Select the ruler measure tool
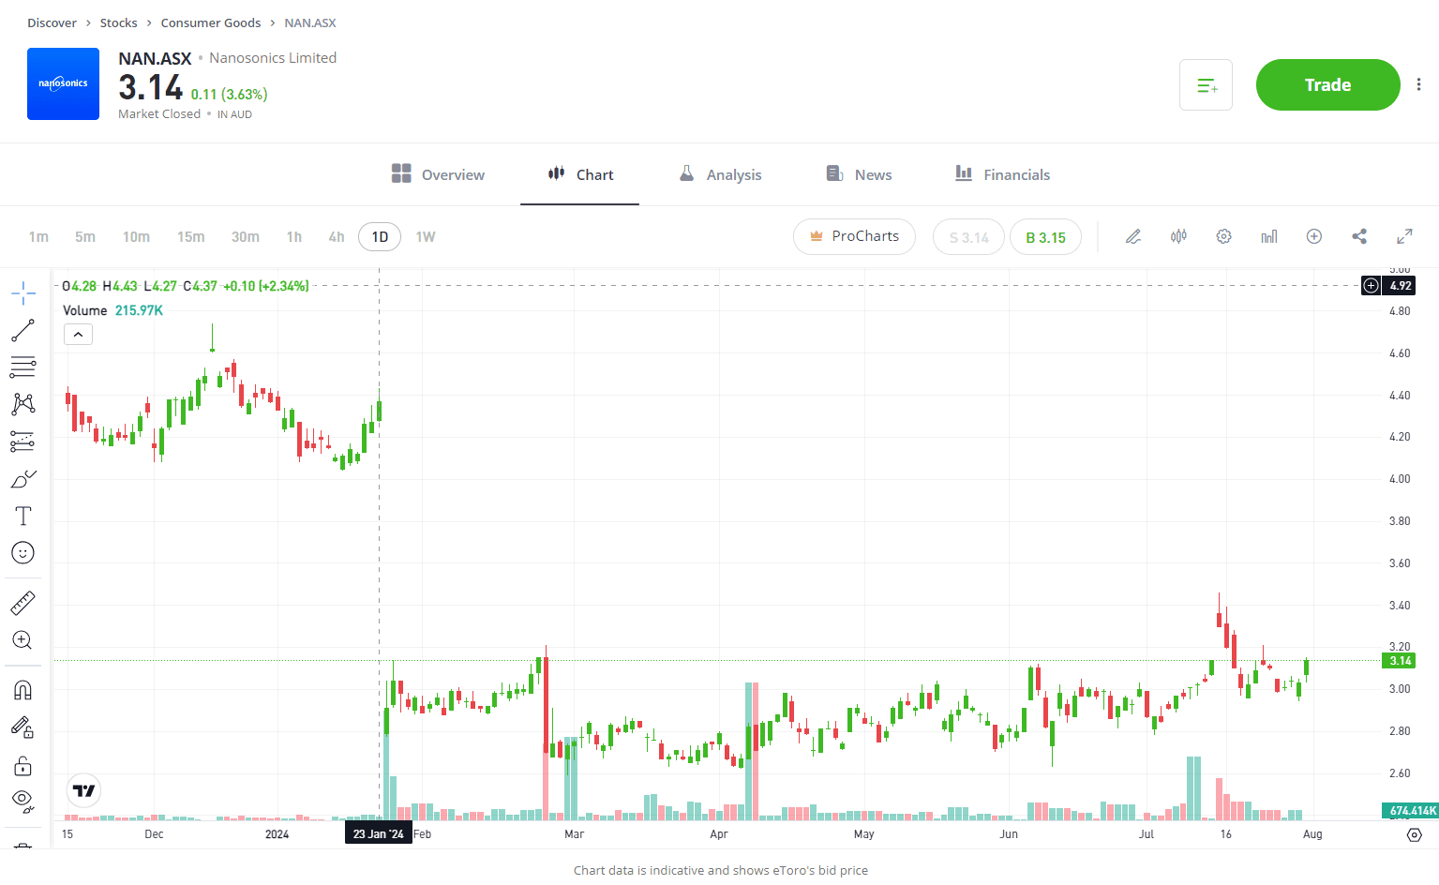Screen dimensions: 1439x885 pos(23,603)
